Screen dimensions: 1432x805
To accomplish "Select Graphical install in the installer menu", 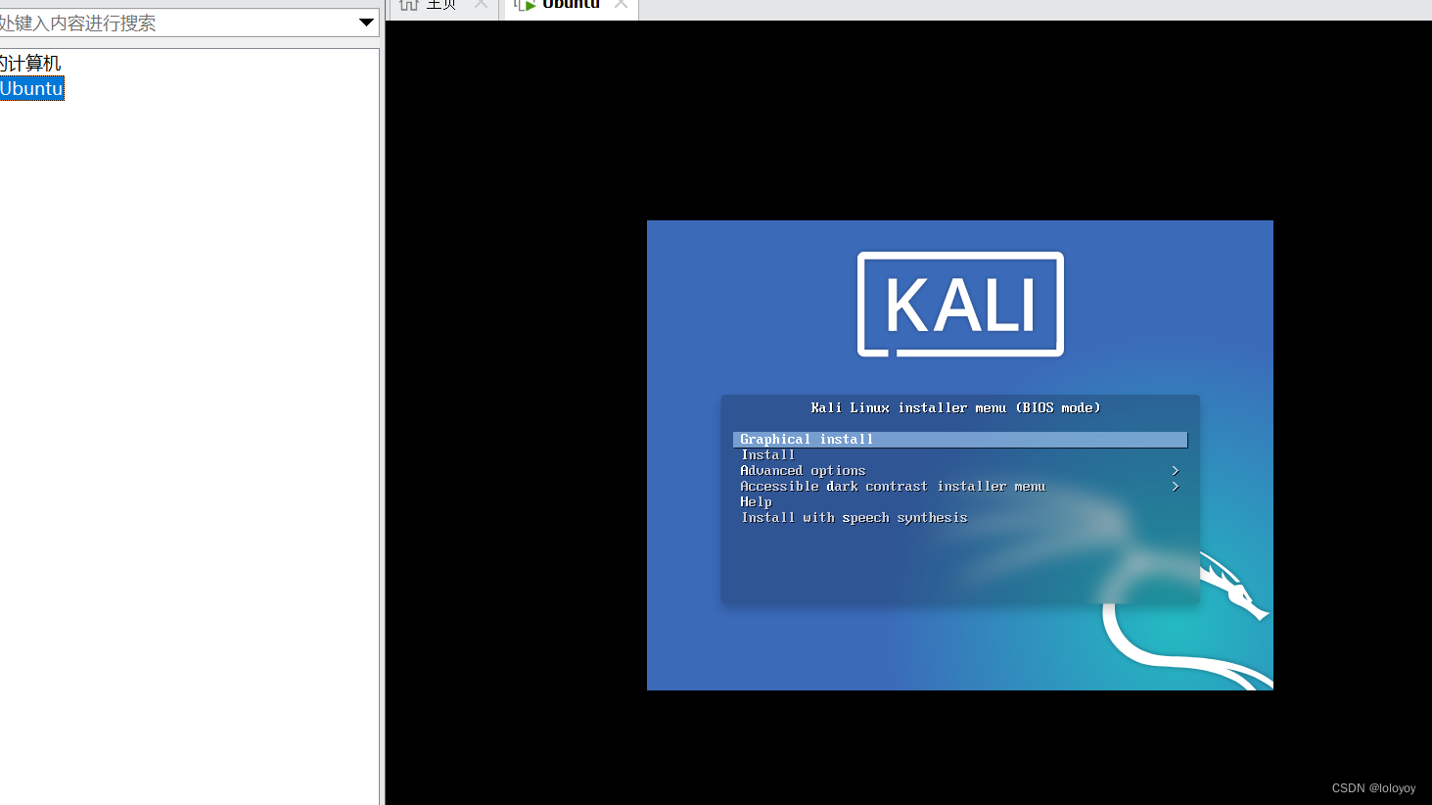I will pyautogui.click(x=807, y=439).
